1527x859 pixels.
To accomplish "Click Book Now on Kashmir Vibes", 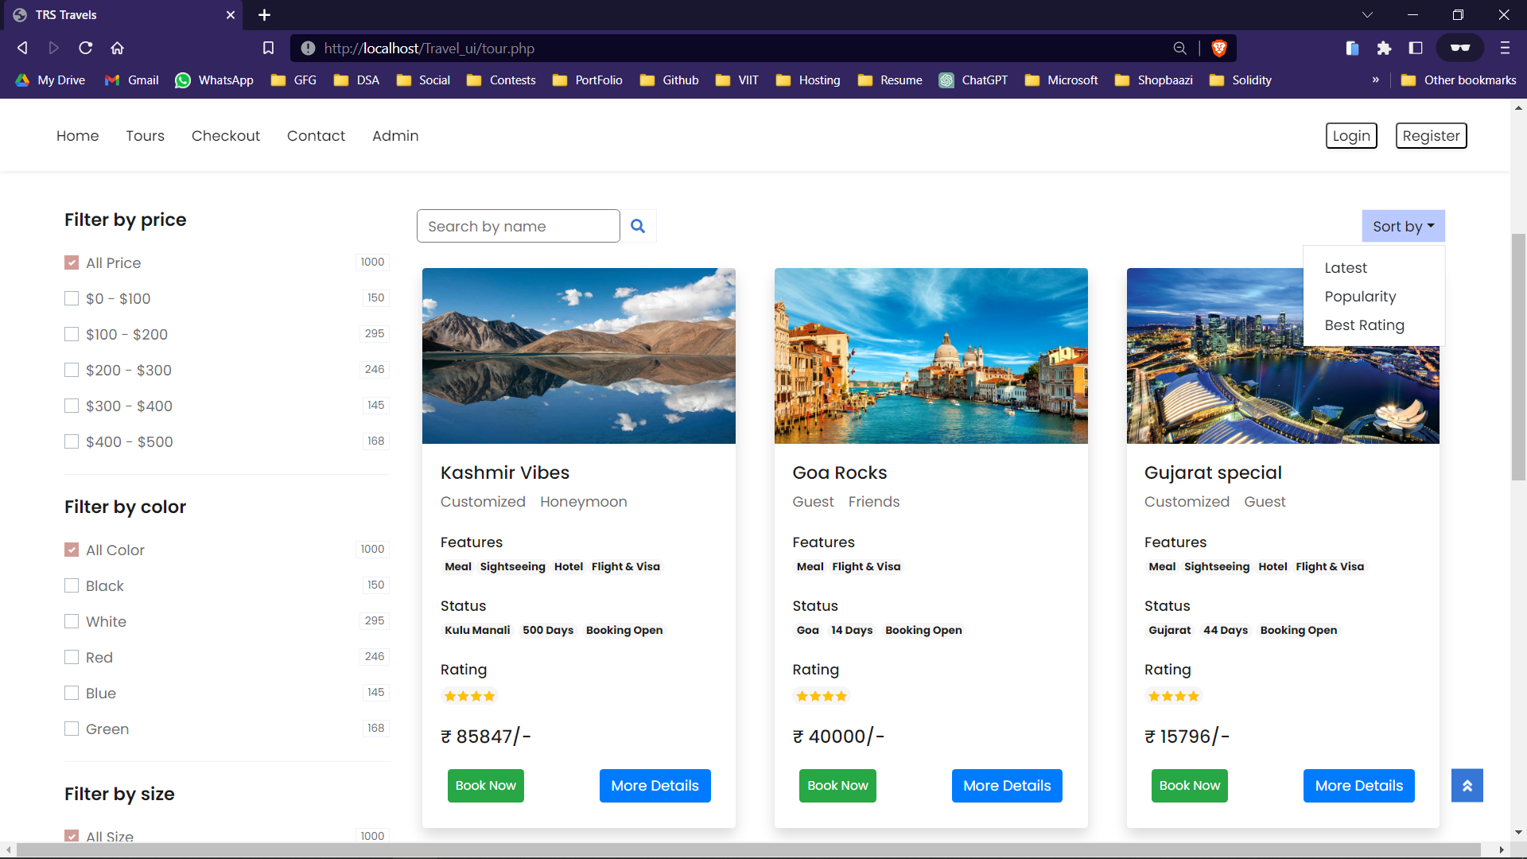I will point(485,785).
